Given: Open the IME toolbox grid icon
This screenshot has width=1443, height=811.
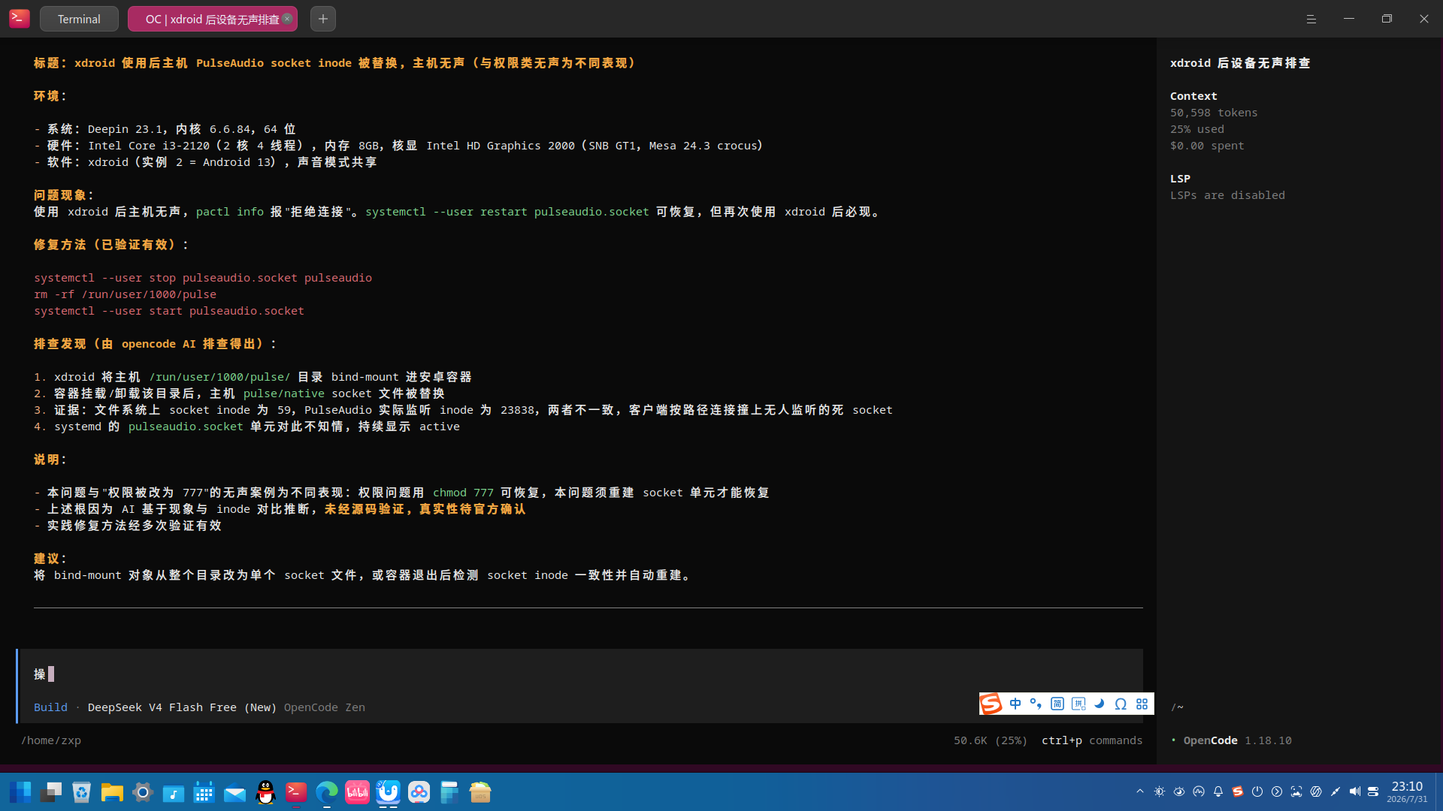Looking at the screenshot, I should pos(1142,704).
